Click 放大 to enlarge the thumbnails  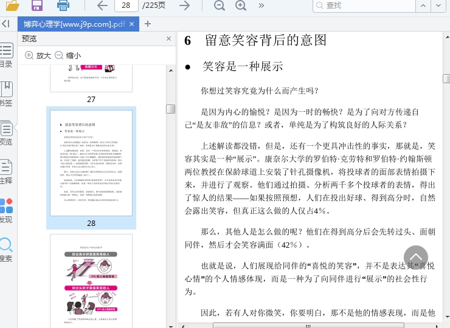click(x=38, y=55)
